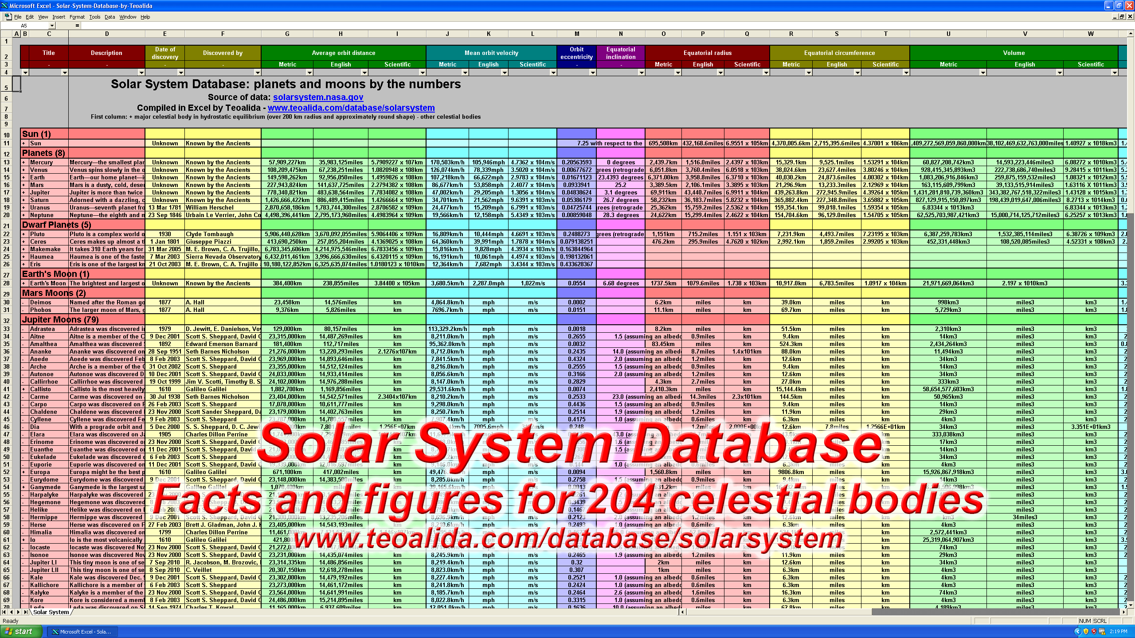Open the Data menu

pos(110,17)
